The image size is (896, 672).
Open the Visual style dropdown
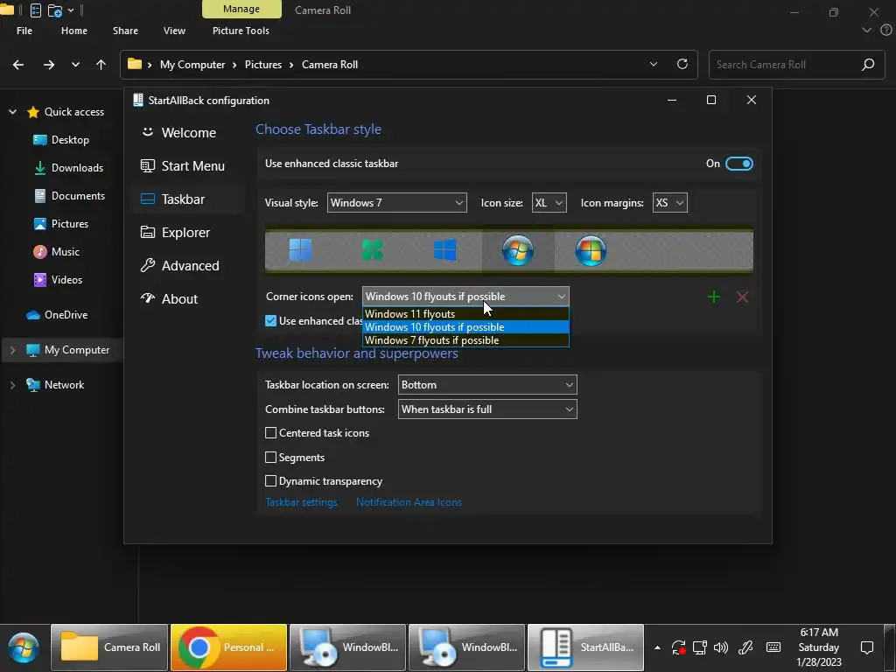point(396,203)
